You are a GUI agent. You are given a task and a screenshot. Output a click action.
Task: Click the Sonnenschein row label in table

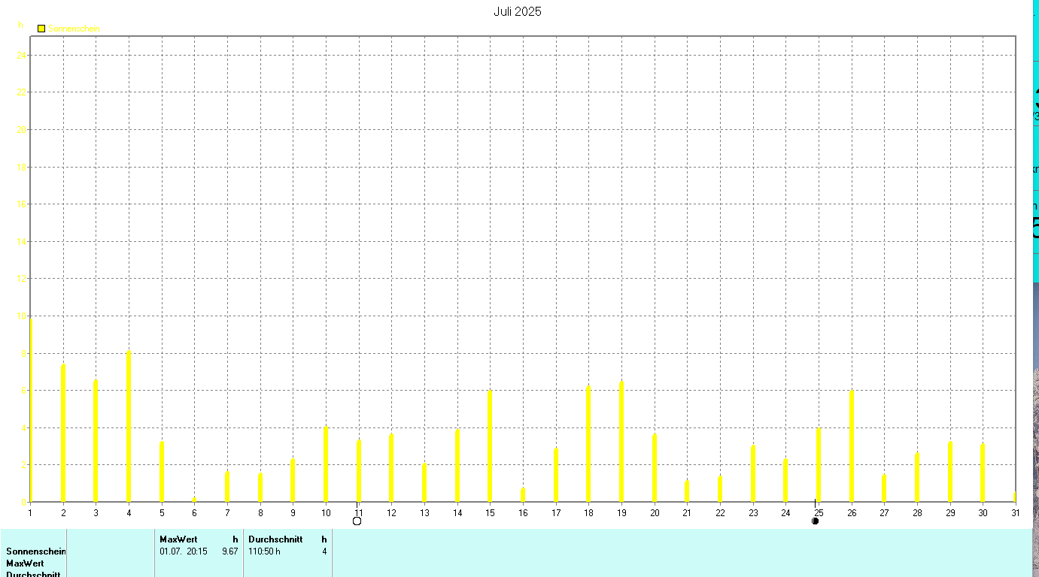click(x=36, y=551)
